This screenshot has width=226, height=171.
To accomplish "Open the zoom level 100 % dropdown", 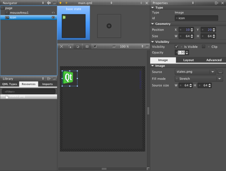I will (142, 46).
